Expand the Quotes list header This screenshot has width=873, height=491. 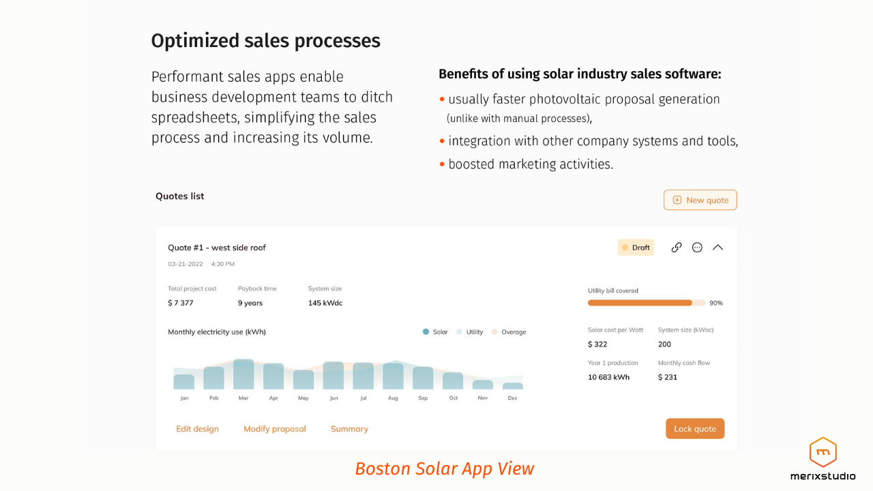pos(179,196)
